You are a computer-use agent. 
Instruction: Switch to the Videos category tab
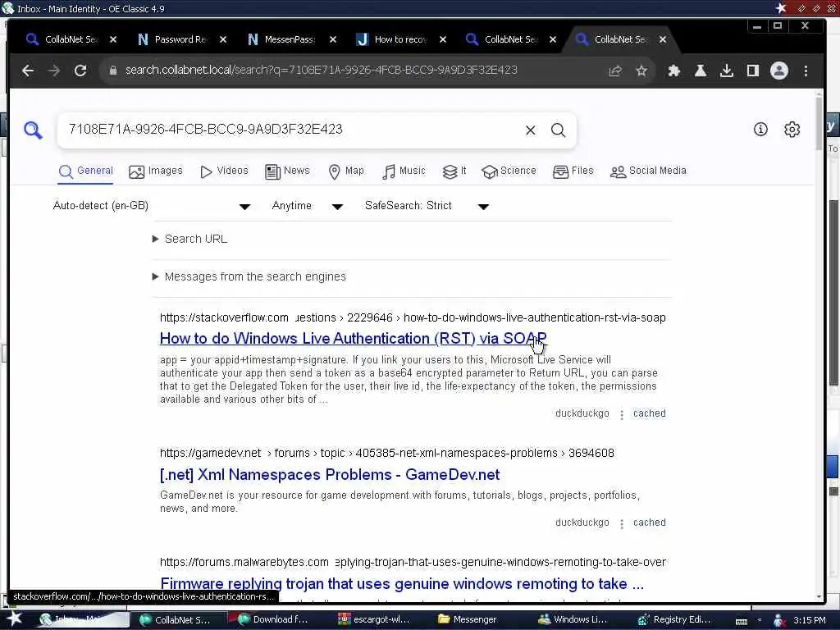pyautogui.click(x=224, y=171)
